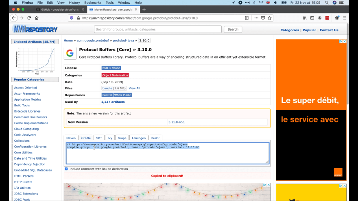The image size is (358, 201).
Task: Switch to the Ivy tab
Action: pyautogui.click(x=110, y=138)
